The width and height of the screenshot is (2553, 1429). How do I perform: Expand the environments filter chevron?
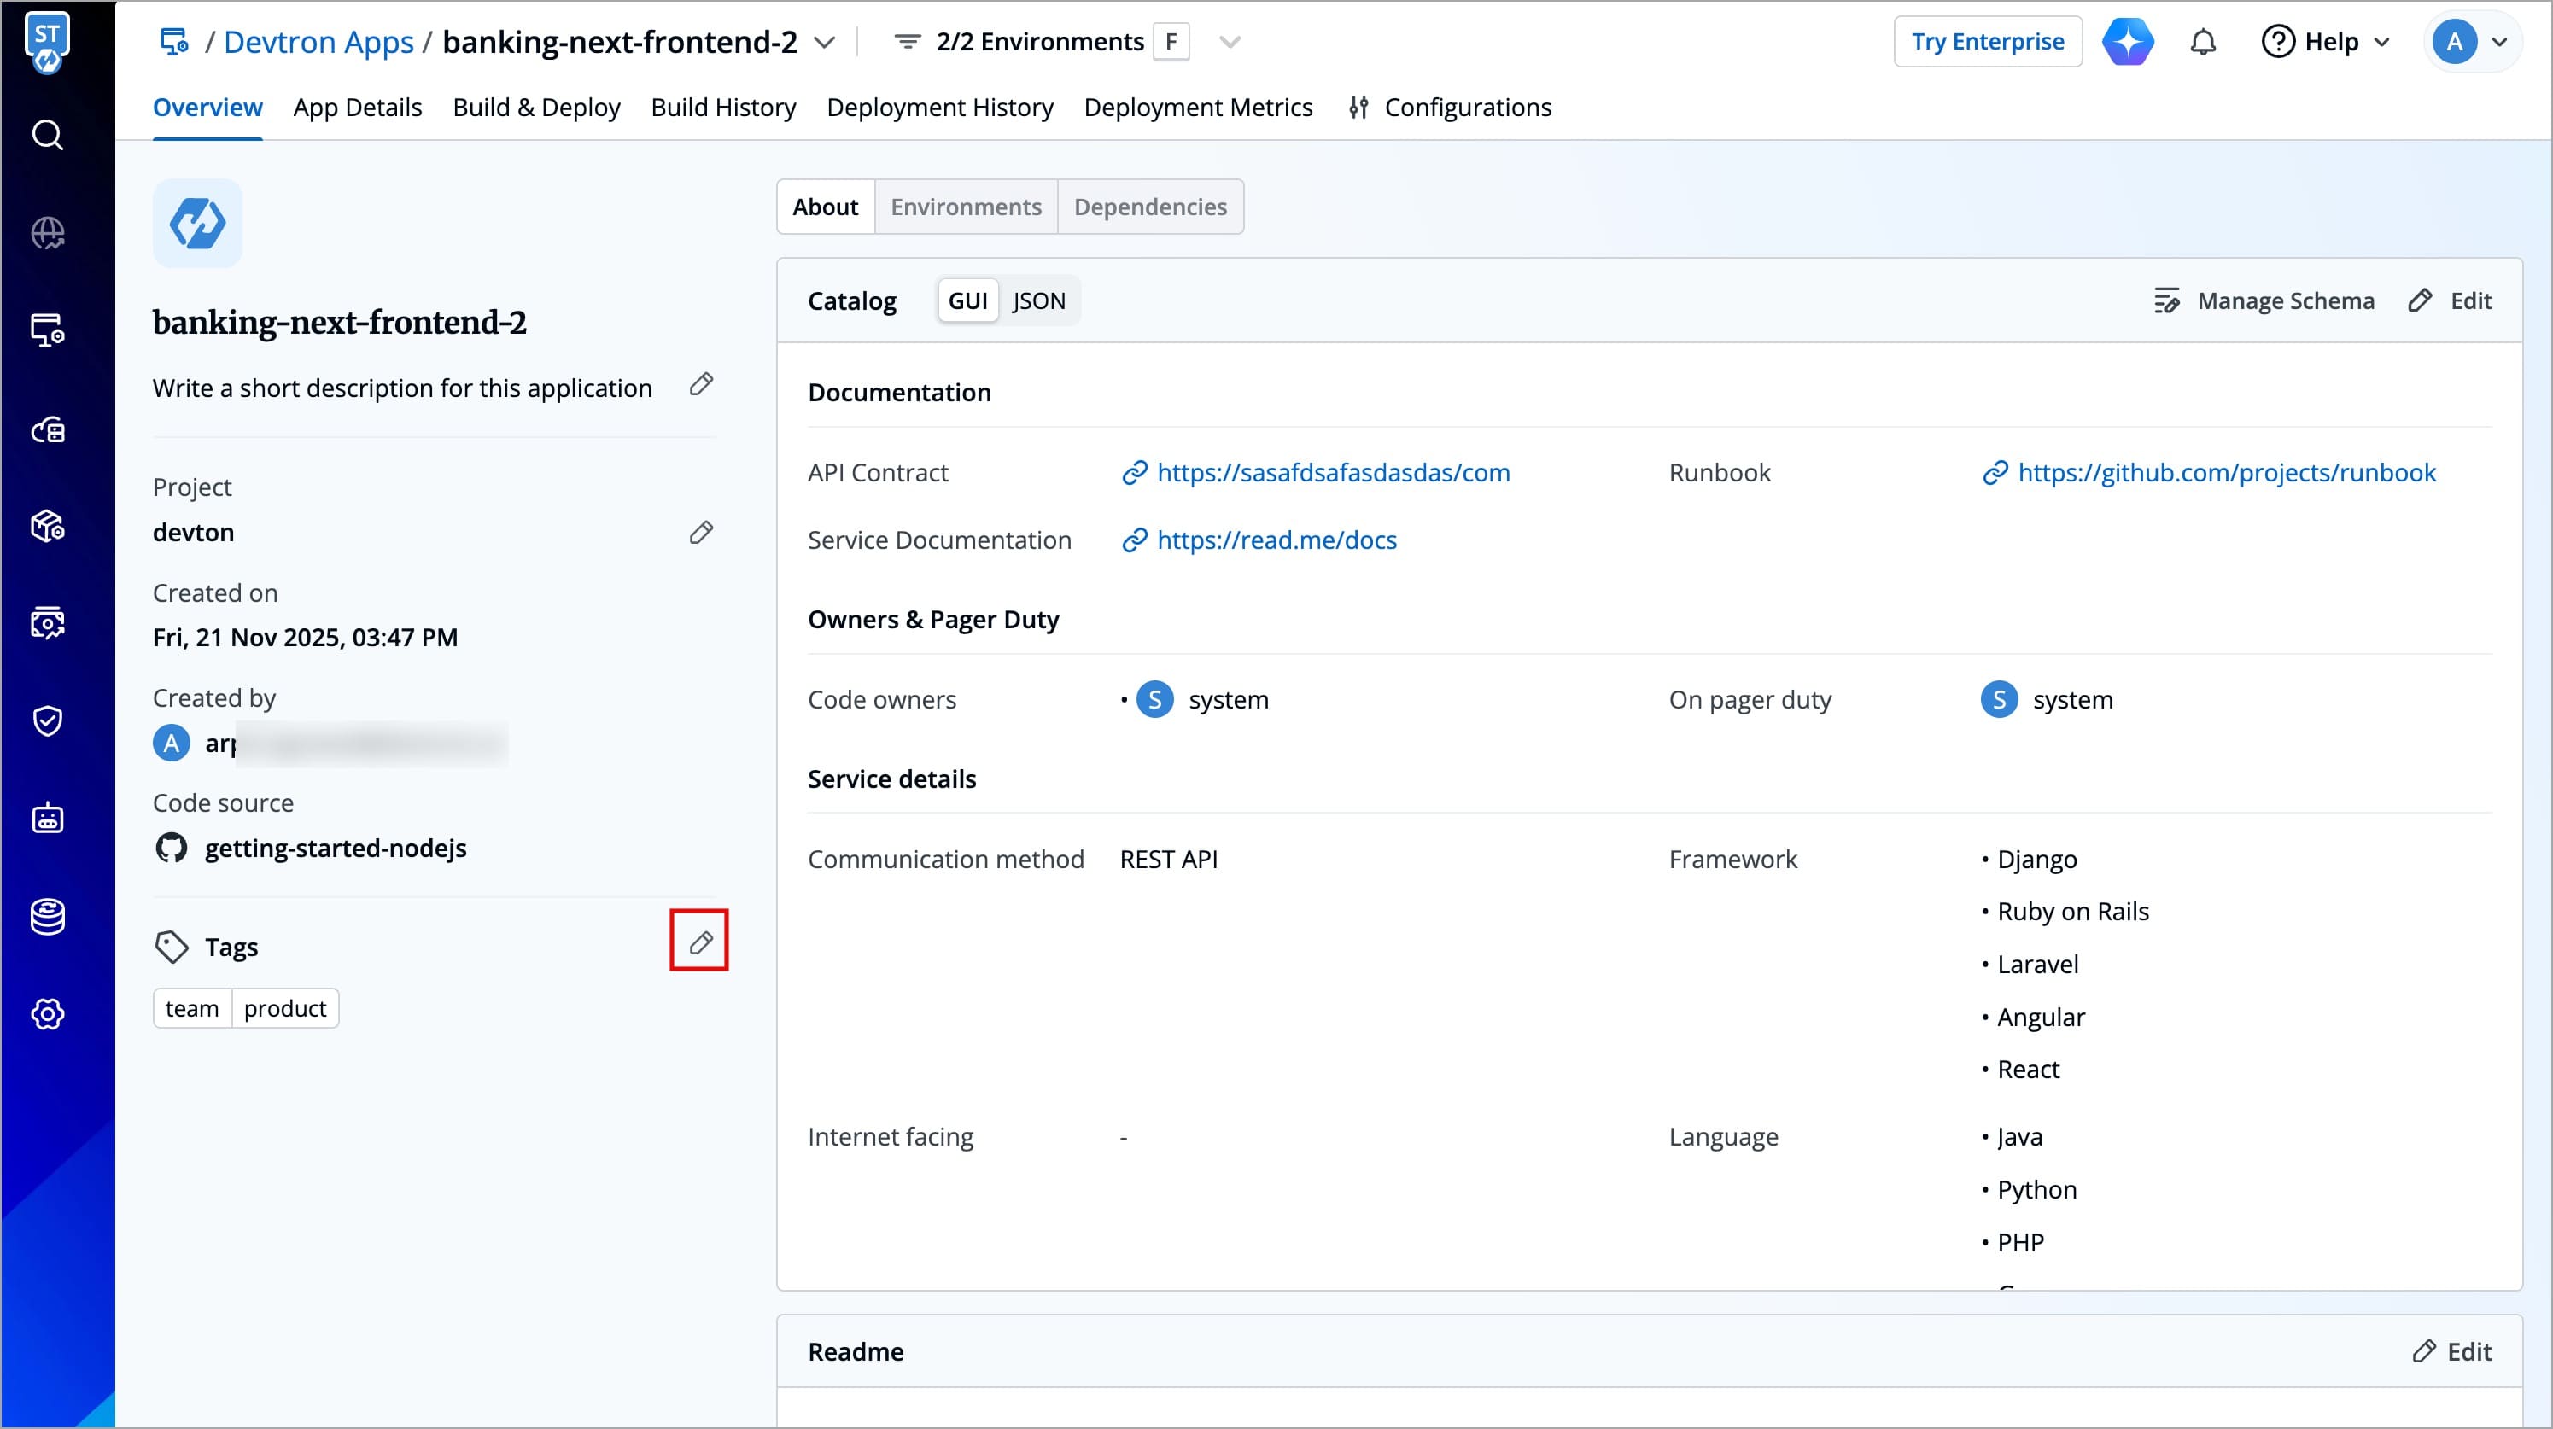click(1229, 43)
